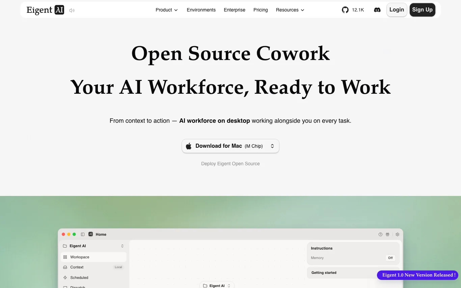Click the Eigent logo icon beside Home
This screenshot has width=461, height=288.
click(90, 234)
